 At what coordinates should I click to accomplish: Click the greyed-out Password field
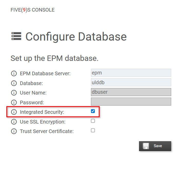tap(131, 102)
